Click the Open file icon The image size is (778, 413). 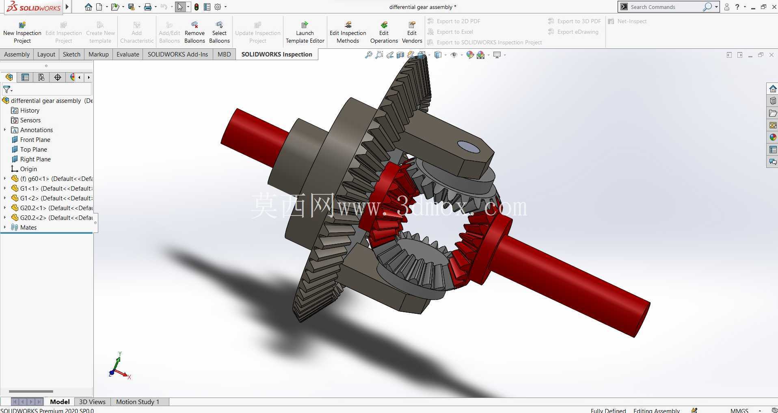(x=115, y=7)
